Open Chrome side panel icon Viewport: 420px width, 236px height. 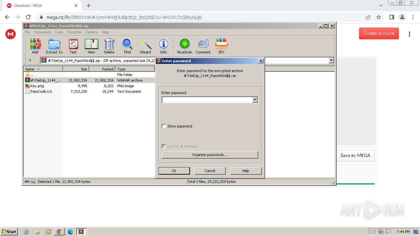coord(391,17)
